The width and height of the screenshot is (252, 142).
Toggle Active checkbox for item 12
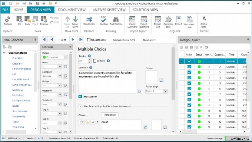(189, 122)
